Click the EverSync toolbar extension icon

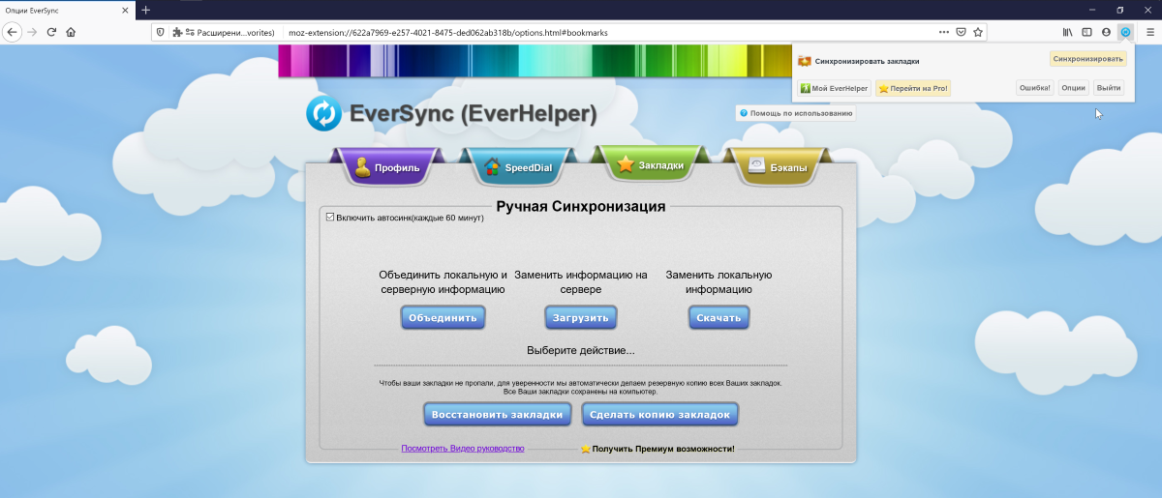(1125, 32)
